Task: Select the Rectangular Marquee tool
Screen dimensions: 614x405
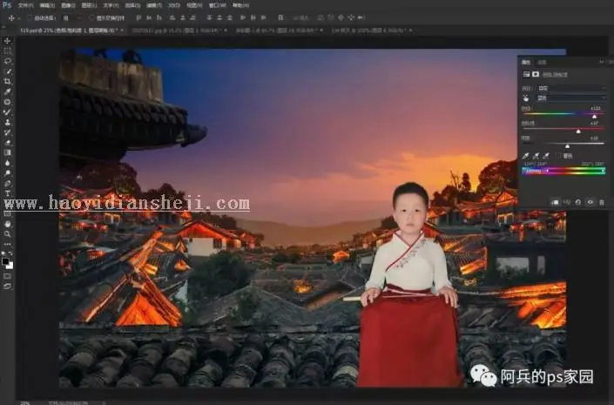Action: (x=8, y=51)
